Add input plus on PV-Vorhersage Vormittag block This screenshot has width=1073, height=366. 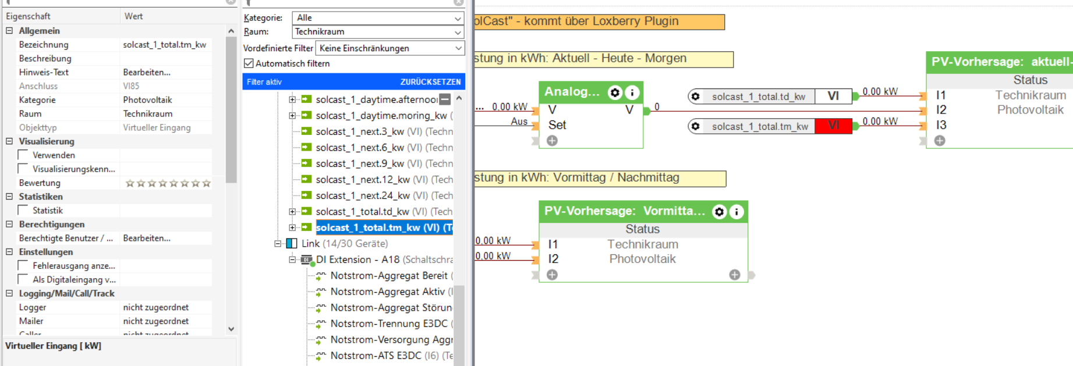[552, 275]
